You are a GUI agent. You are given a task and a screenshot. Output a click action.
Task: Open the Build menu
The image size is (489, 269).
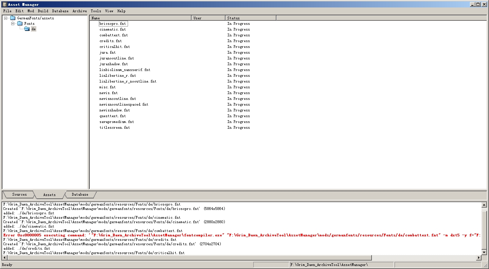click(43, 11)
